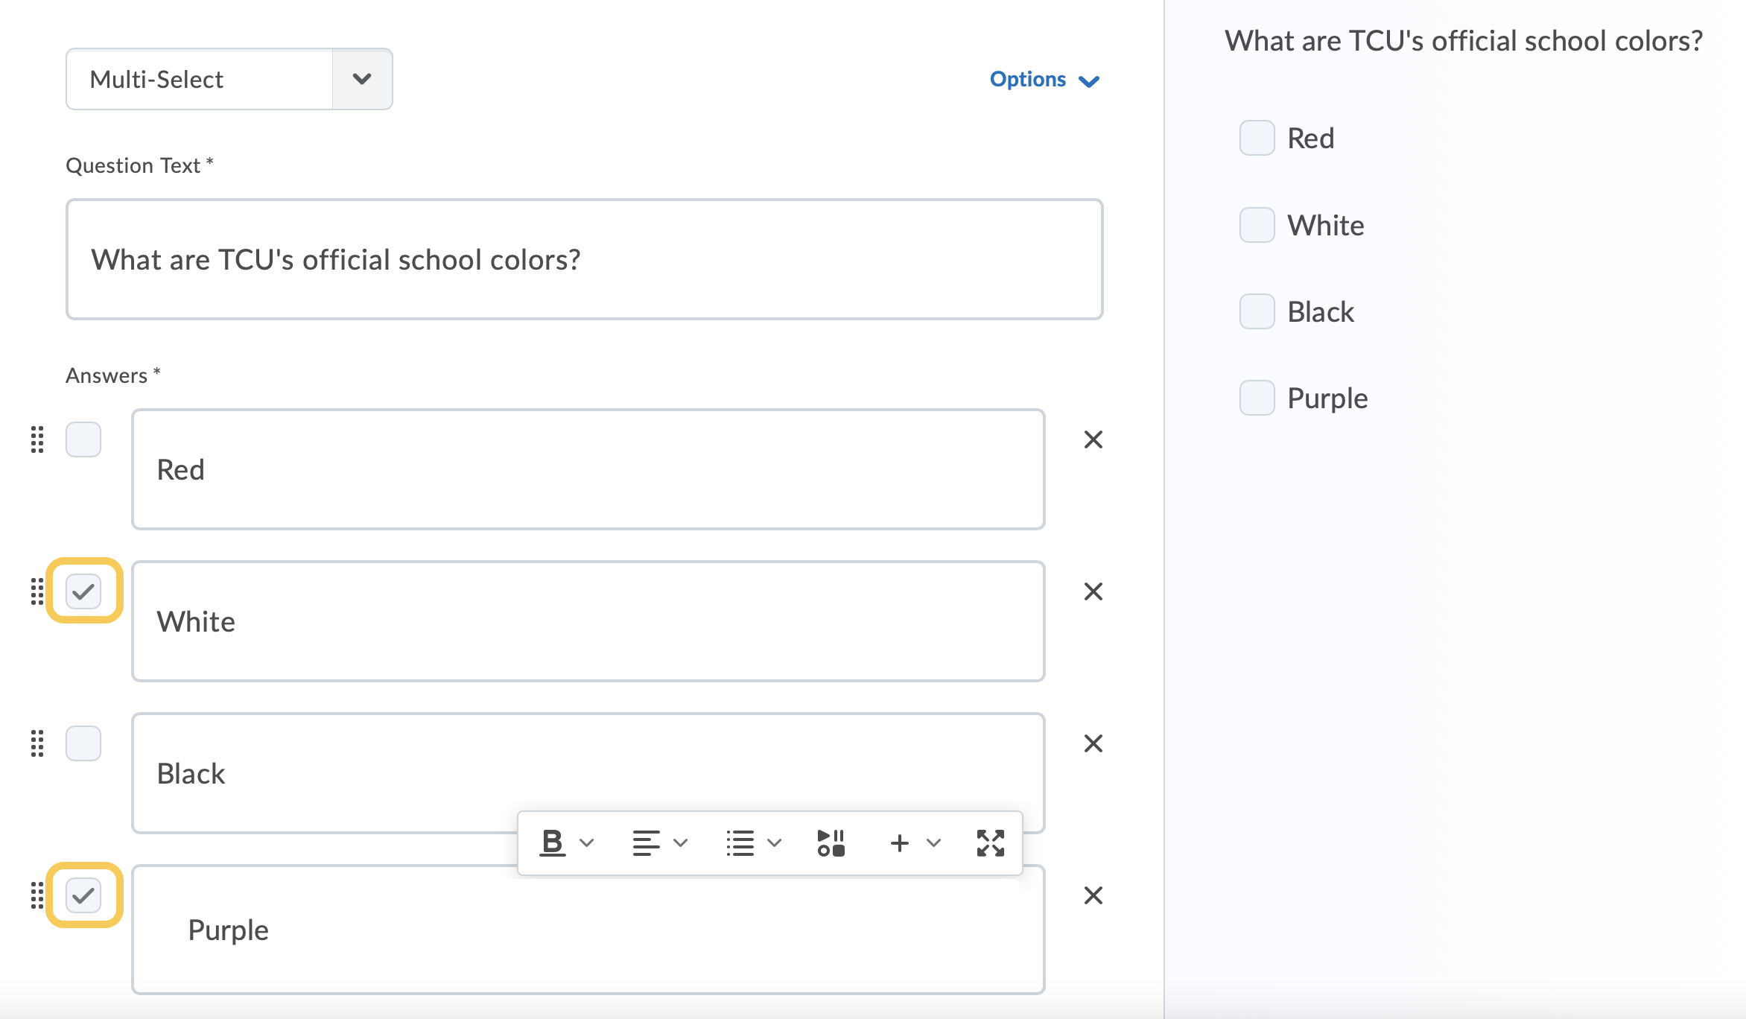The image size is (1746, 1019).
Task: Grab the drag handle for Black answer
Action: point(37,743)
